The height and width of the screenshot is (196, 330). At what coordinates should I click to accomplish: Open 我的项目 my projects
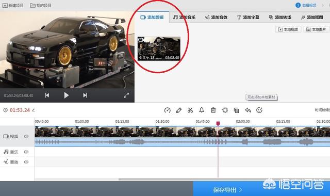point(41,6)
